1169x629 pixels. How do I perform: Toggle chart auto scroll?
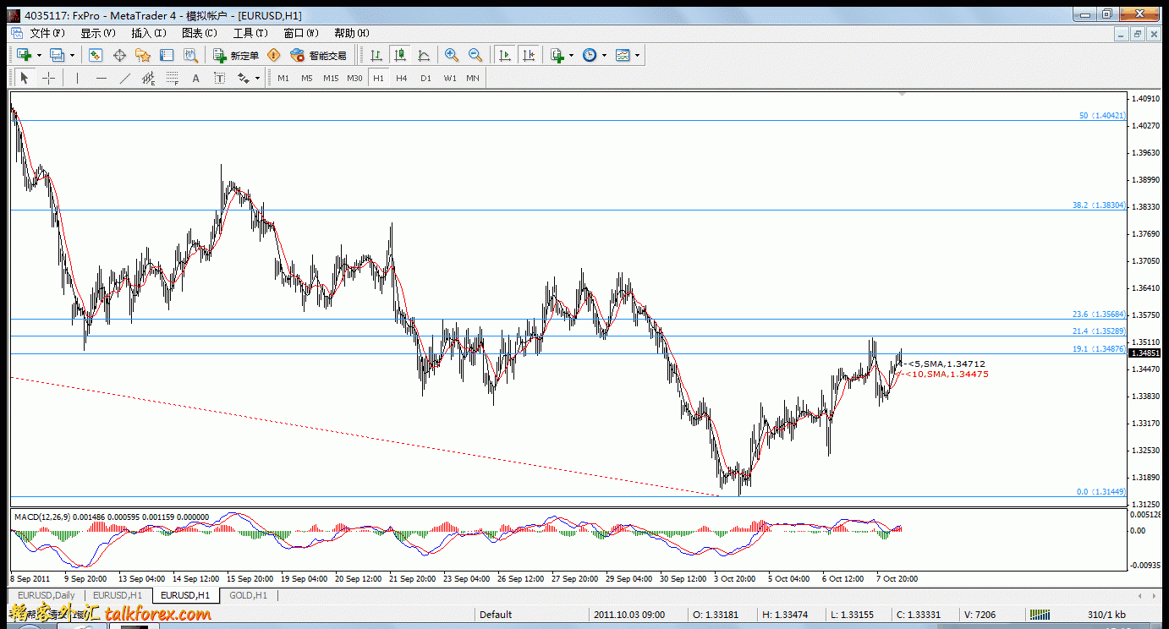click(505, 55)
